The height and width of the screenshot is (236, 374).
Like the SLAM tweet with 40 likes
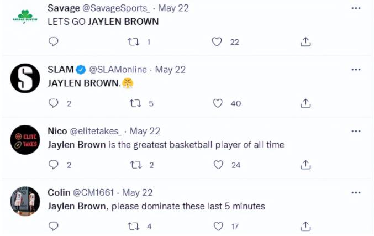(x=218, y=103)
